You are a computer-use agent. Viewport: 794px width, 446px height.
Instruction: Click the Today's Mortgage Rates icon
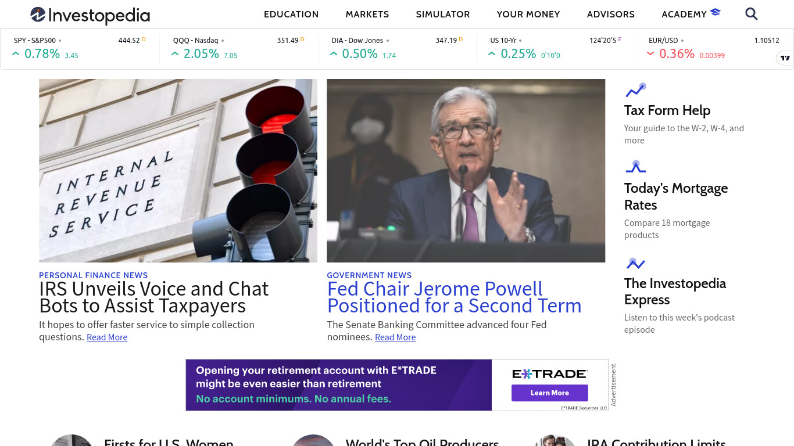pos(636,167)
